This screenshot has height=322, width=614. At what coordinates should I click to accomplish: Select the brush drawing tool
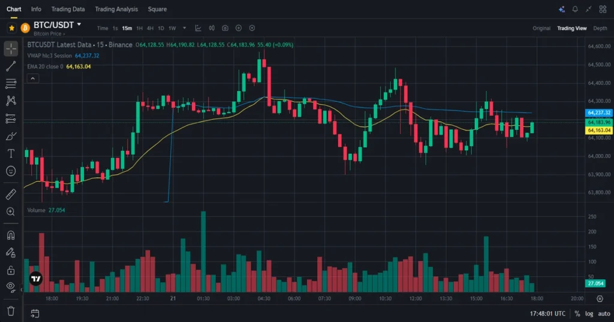[11, 136]
